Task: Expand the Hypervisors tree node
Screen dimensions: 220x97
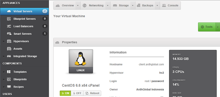Action: [4, 42]
